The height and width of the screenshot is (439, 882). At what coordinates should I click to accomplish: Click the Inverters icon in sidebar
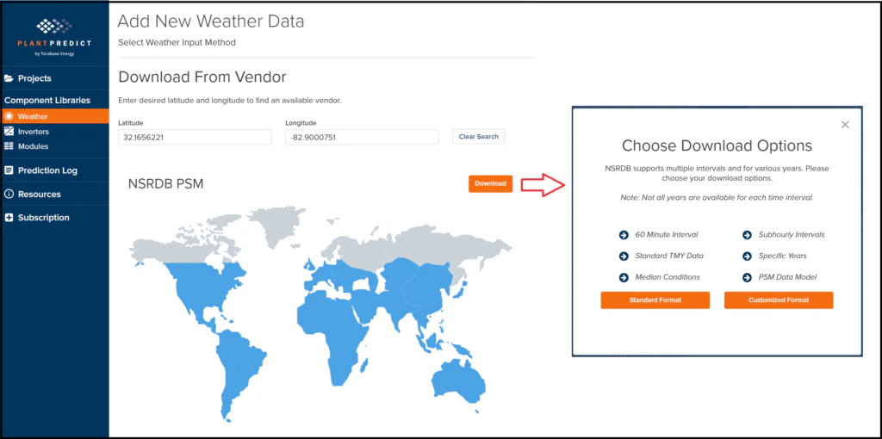click(x=9, y=132)
